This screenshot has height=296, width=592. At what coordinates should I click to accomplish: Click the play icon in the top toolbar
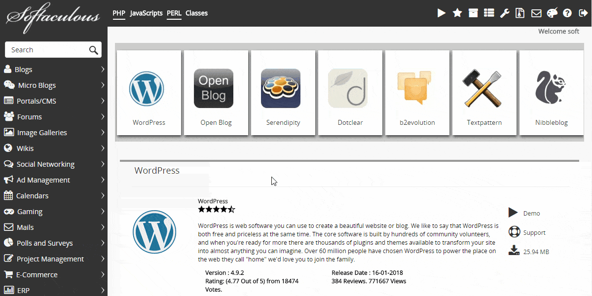[442, 13]
